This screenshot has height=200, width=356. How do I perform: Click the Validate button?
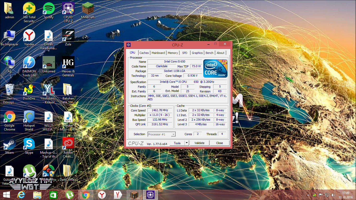point(199,143)
